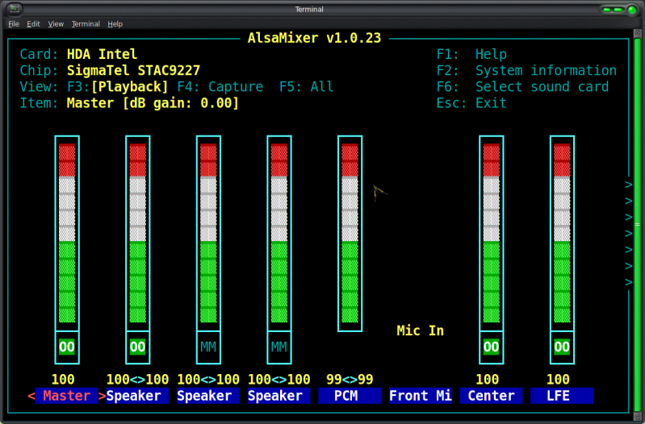Select the PCM channel label
The height and width of the screenshot is (424, 645).
coord(350,396)
